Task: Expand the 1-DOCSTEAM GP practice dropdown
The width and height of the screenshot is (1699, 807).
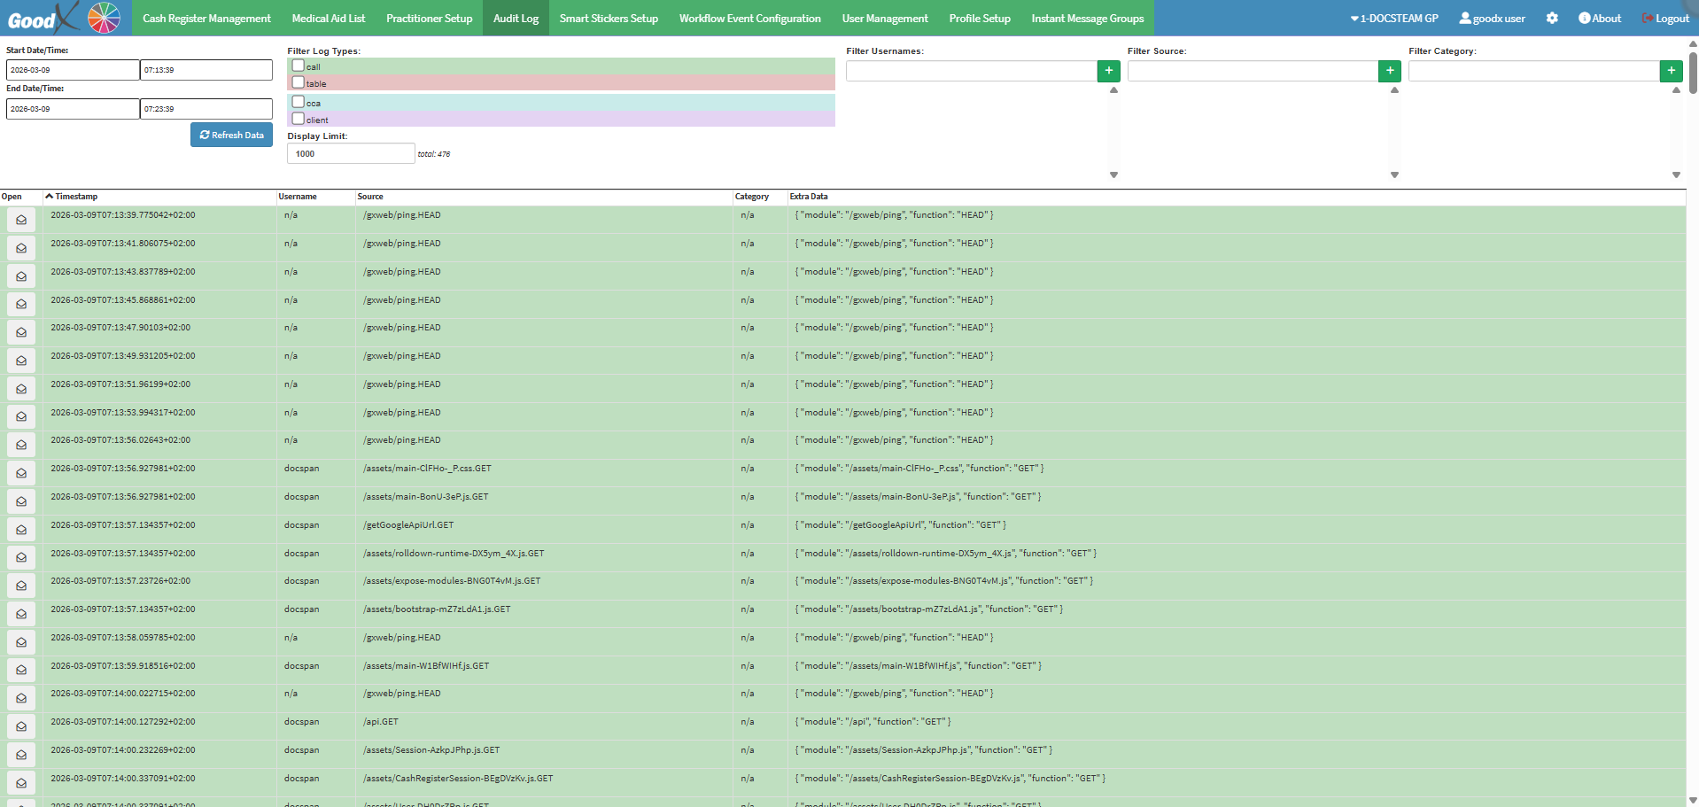Action: [1393, 18]
